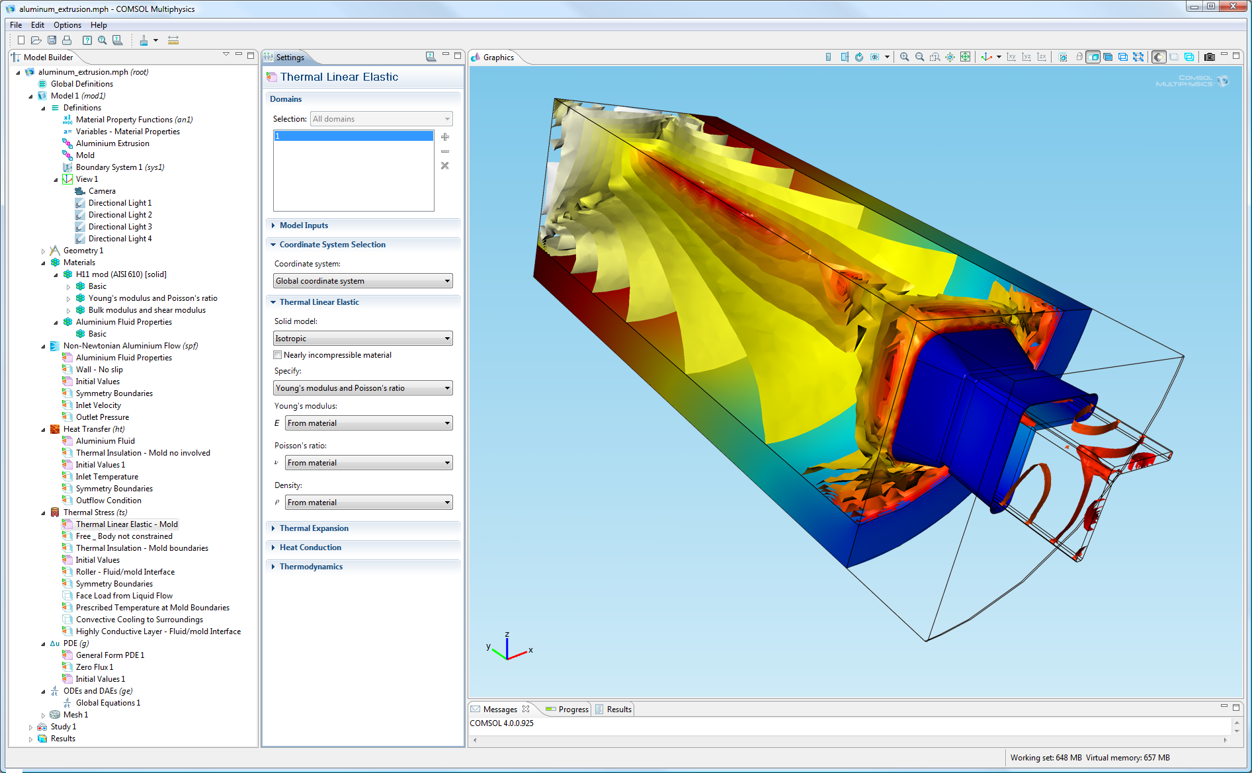
Task: Click the Go to YZ View icon
Action: tap(1026, 58)
